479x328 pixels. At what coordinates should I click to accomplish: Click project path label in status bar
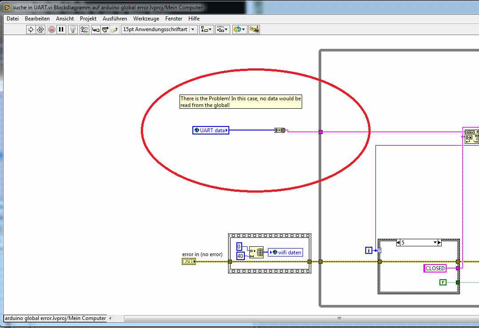tap(55, 318)
